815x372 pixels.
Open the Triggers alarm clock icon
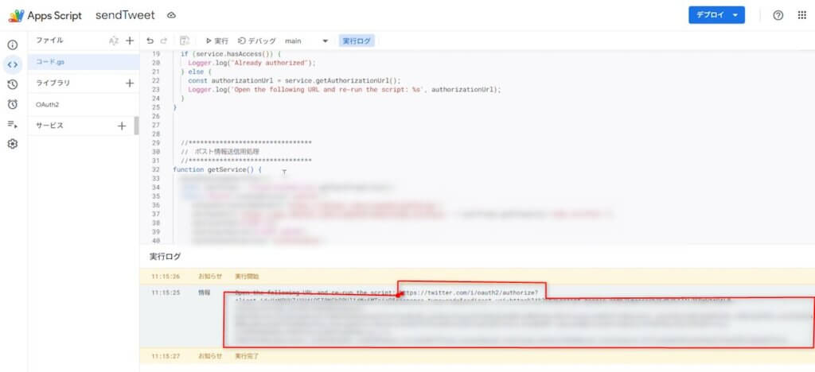pyautogui.click(x=12, y=104)
